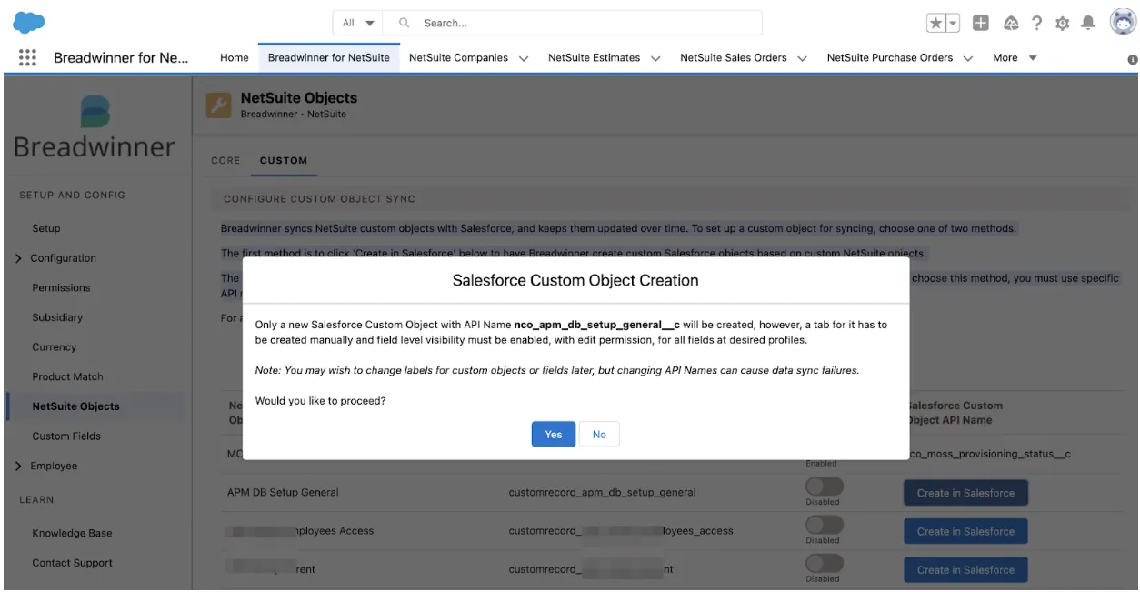The height and width of the screenshot is (592, 1140).
Task: Show notifications via the bell icon
Action: [1088, 24]
